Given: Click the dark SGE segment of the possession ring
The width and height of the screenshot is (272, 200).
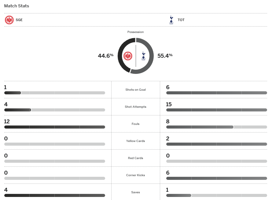Looking at the screenshot, I should coord(121,56).
